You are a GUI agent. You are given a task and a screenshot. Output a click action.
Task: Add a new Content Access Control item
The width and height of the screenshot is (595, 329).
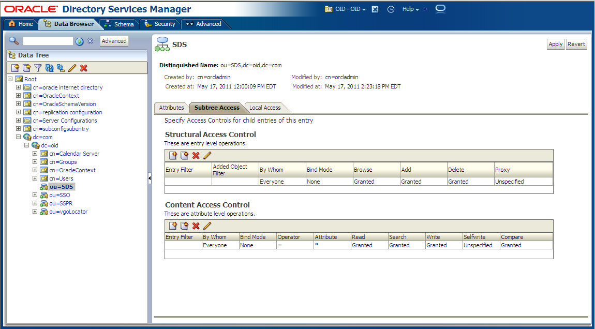click(x=173, y=226)
